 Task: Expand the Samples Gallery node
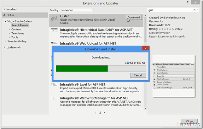(5, 41)
